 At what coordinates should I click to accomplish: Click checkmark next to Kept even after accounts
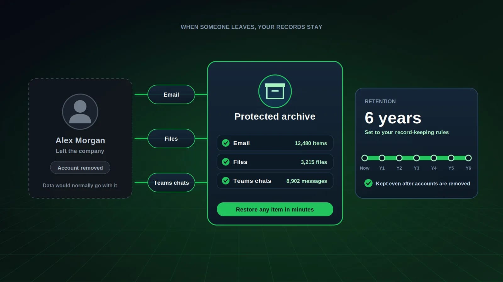(368, 183)
